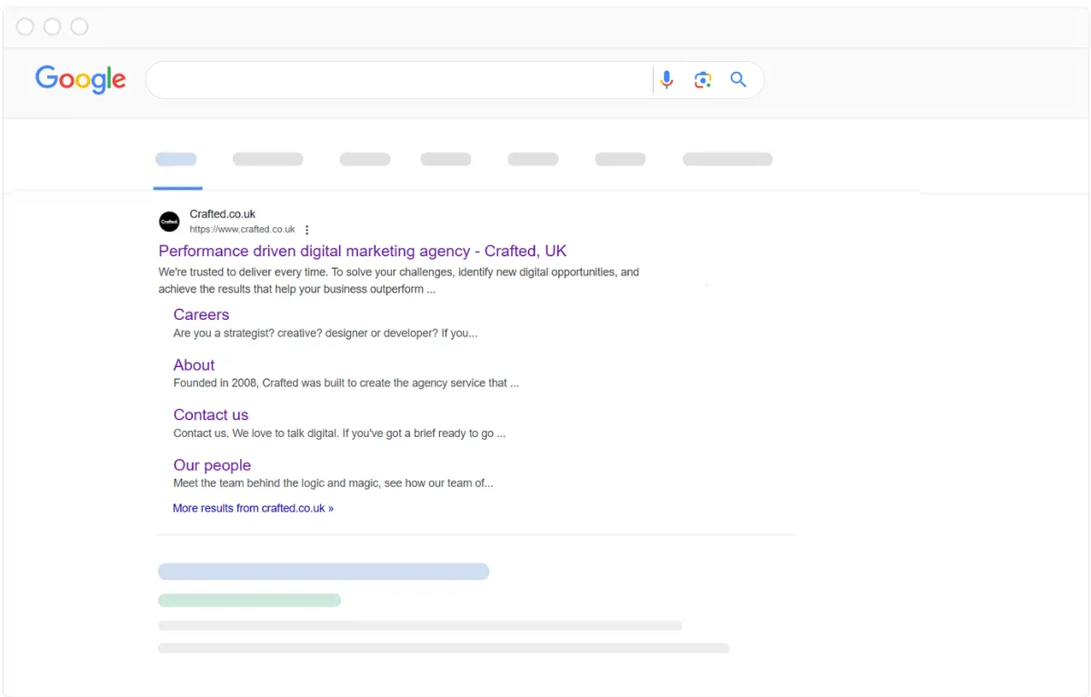Click the first window control circle

point(25,26)
